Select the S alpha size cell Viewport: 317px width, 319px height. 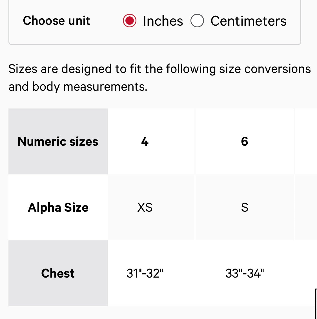(245, 207)
